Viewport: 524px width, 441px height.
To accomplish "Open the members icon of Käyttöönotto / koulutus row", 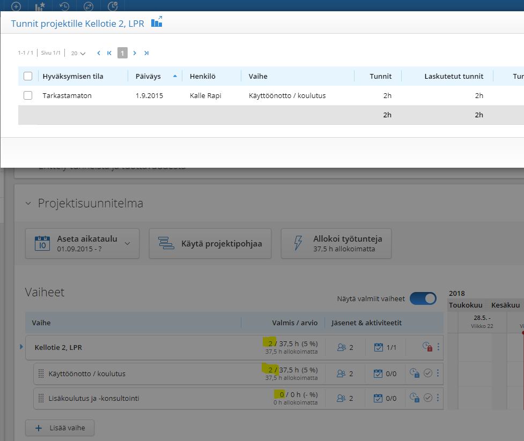I will (x=341, y=373).
